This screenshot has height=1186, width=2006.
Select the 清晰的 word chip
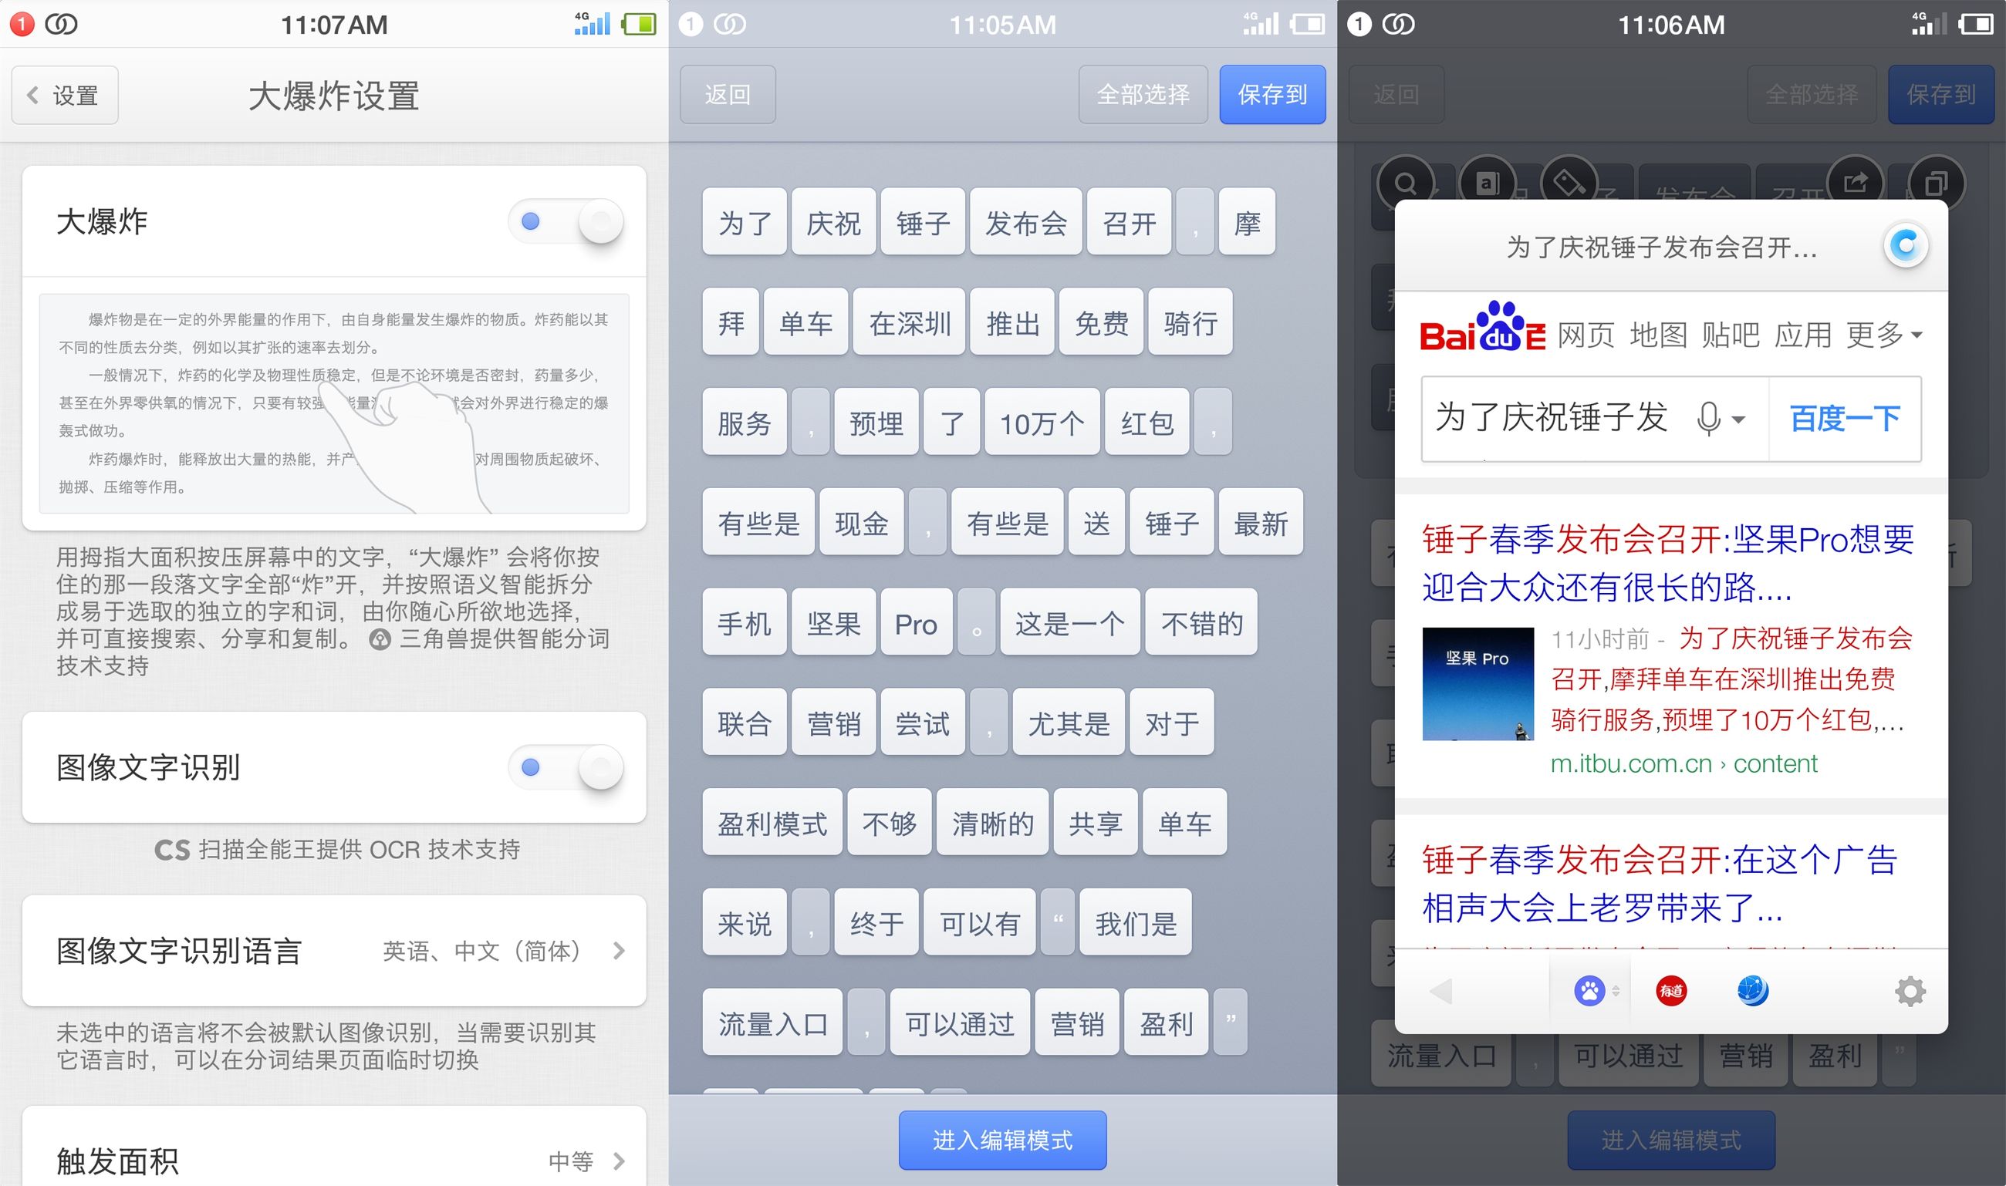pyautogui.click(x=992, y=822)
